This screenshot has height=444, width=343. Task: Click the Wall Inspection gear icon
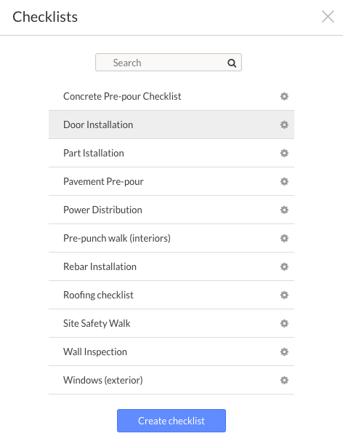tap(284, 352)
